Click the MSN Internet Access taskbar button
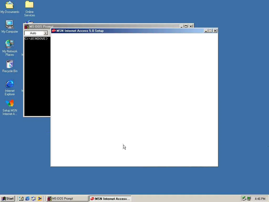This screenshot has height=202, width=269. point(110,199)
